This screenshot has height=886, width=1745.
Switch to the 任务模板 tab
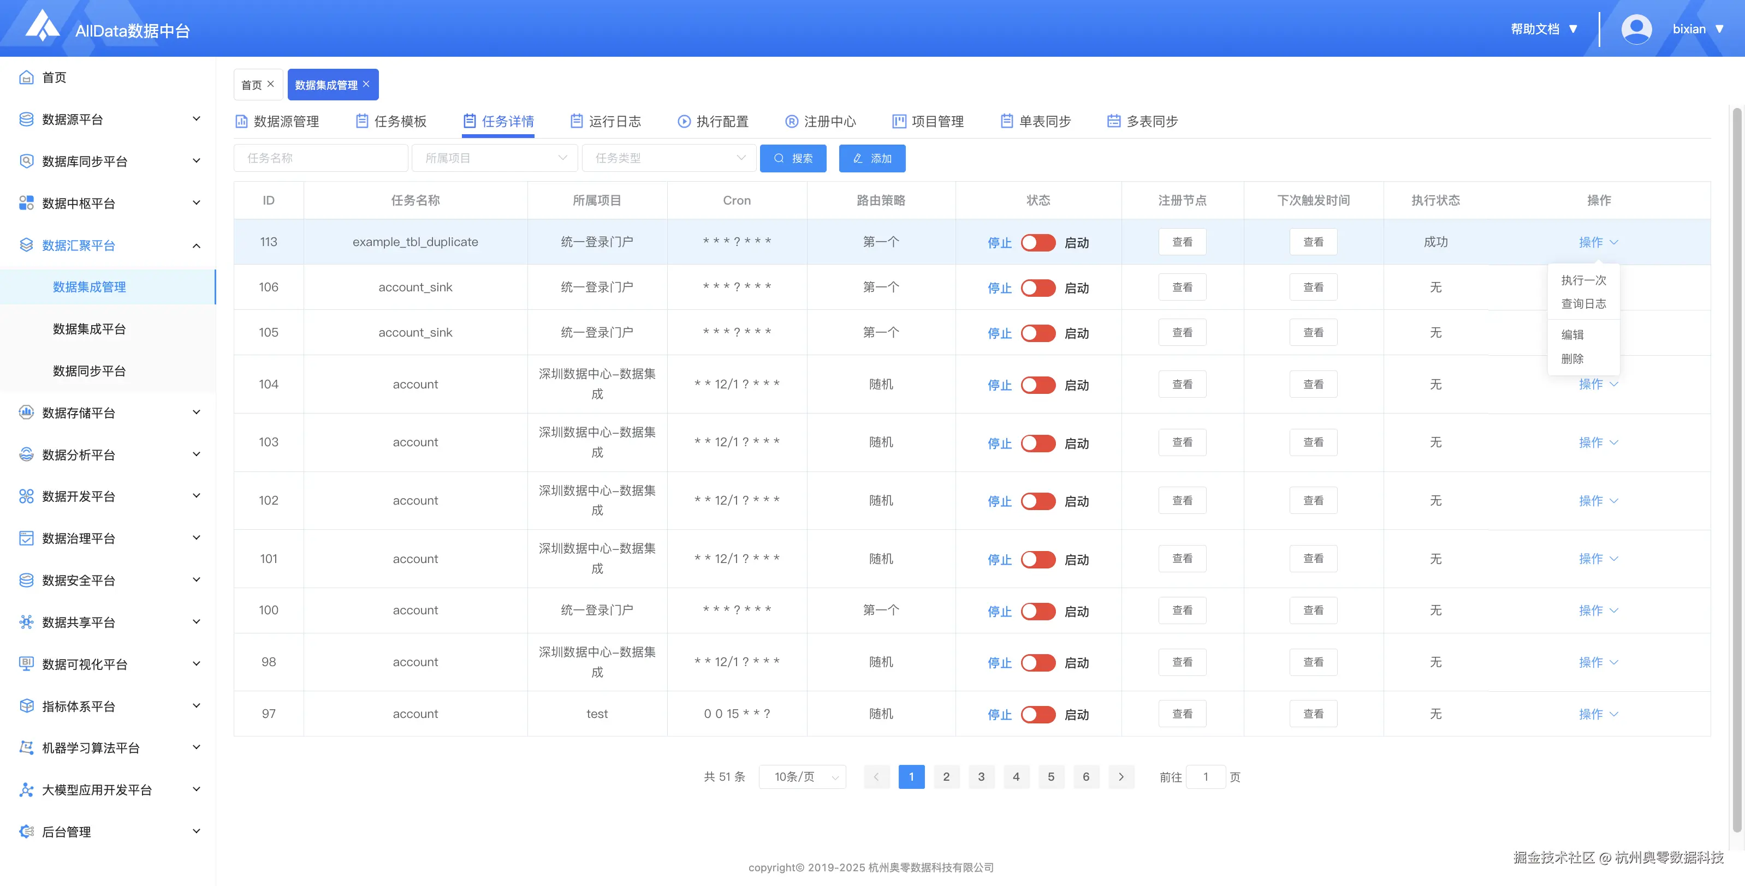tap(391, 121)
